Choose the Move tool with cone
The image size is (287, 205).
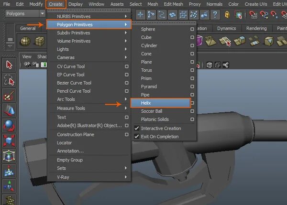click(9, 110)
